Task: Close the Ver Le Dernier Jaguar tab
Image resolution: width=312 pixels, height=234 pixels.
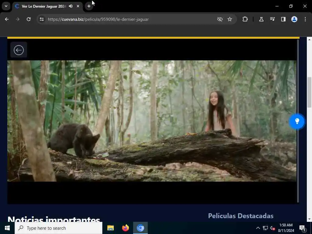Action: coord(78,6)
